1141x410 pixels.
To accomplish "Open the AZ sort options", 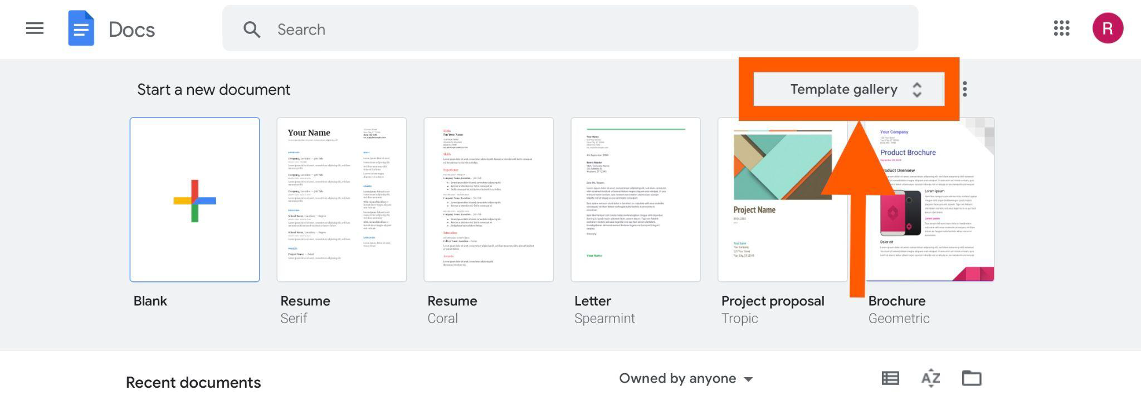I will point(930,378).
